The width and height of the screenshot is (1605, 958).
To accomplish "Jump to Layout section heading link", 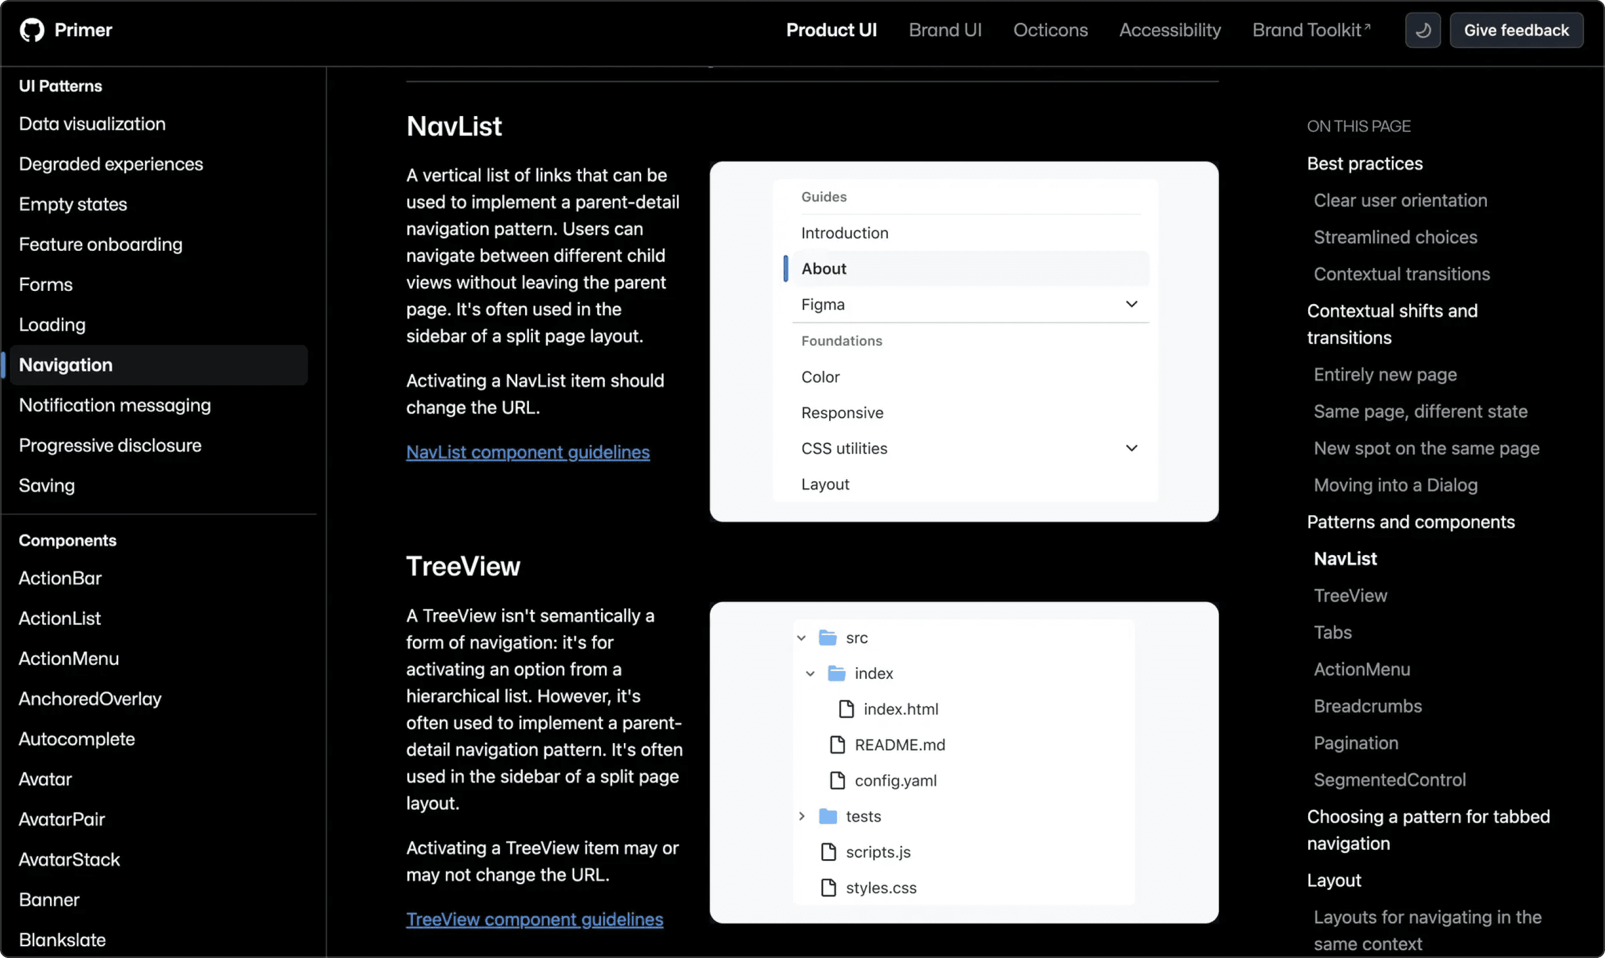I will [x=1333, y=880].
